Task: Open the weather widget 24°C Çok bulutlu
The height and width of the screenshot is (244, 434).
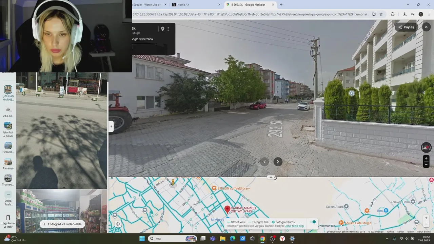Action: (15, 239)
